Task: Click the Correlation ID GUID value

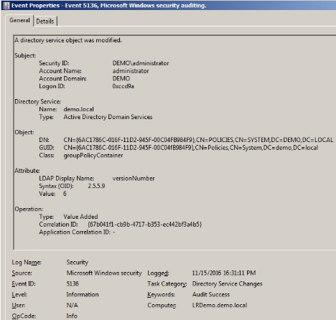Action: [x=144, y=225]
